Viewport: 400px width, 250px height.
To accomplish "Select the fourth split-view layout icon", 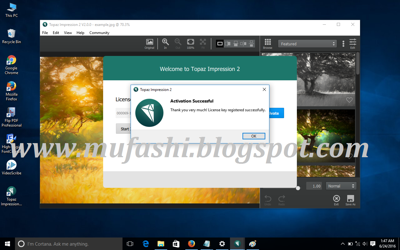I will click(x=243, y=44).
